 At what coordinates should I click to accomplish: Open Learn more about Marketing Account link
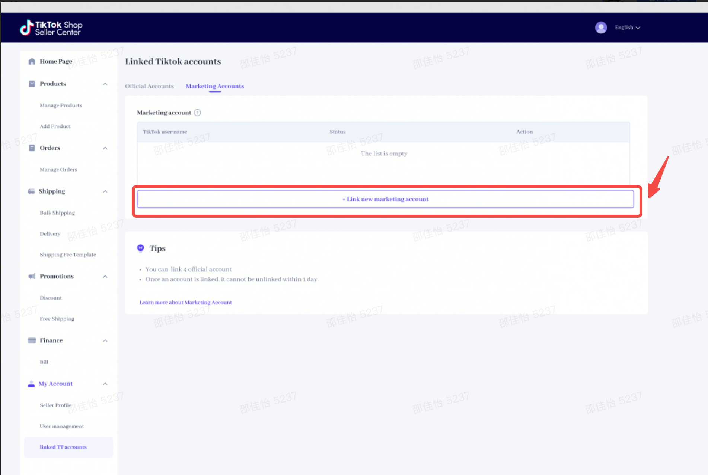(x=185, y=303)
